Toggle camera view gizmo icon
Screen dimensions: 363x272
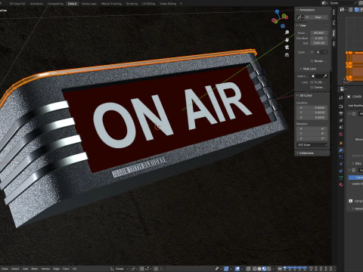[x=287, y=47]
